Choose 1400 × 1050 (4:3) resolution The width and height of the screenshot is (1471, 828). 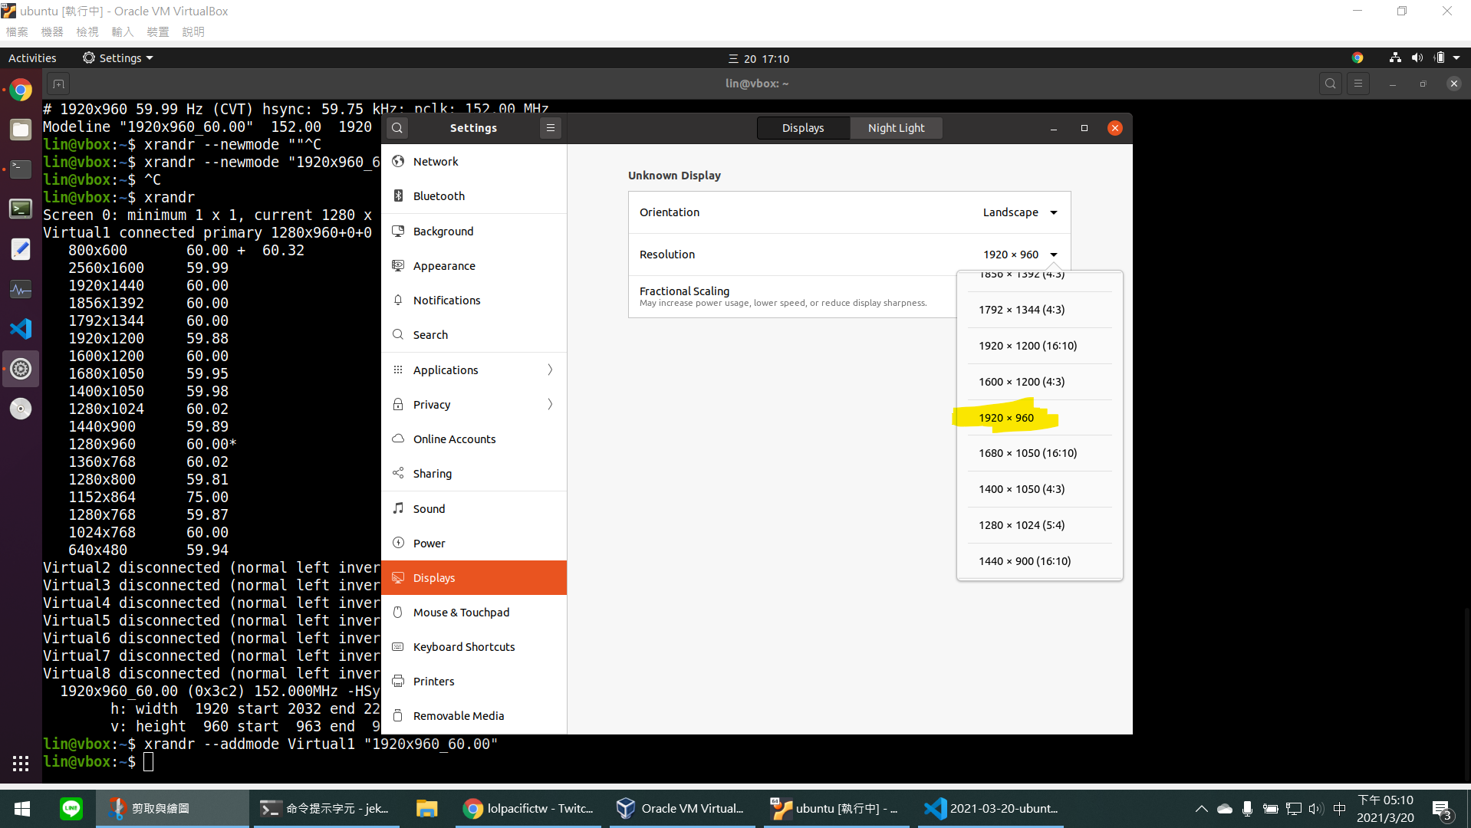pos(1040,489)
